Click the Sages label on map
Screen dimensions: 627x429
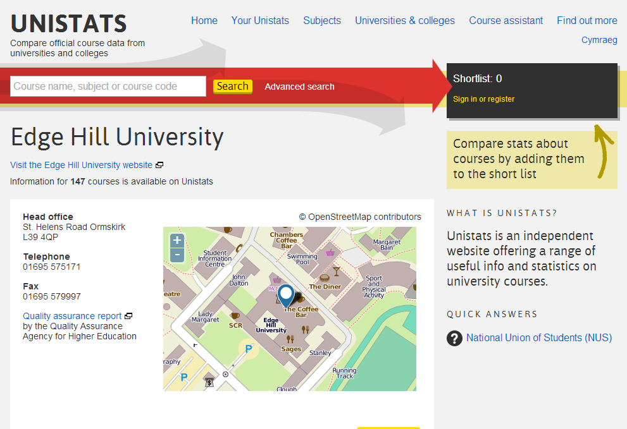(x=291, y=349)
